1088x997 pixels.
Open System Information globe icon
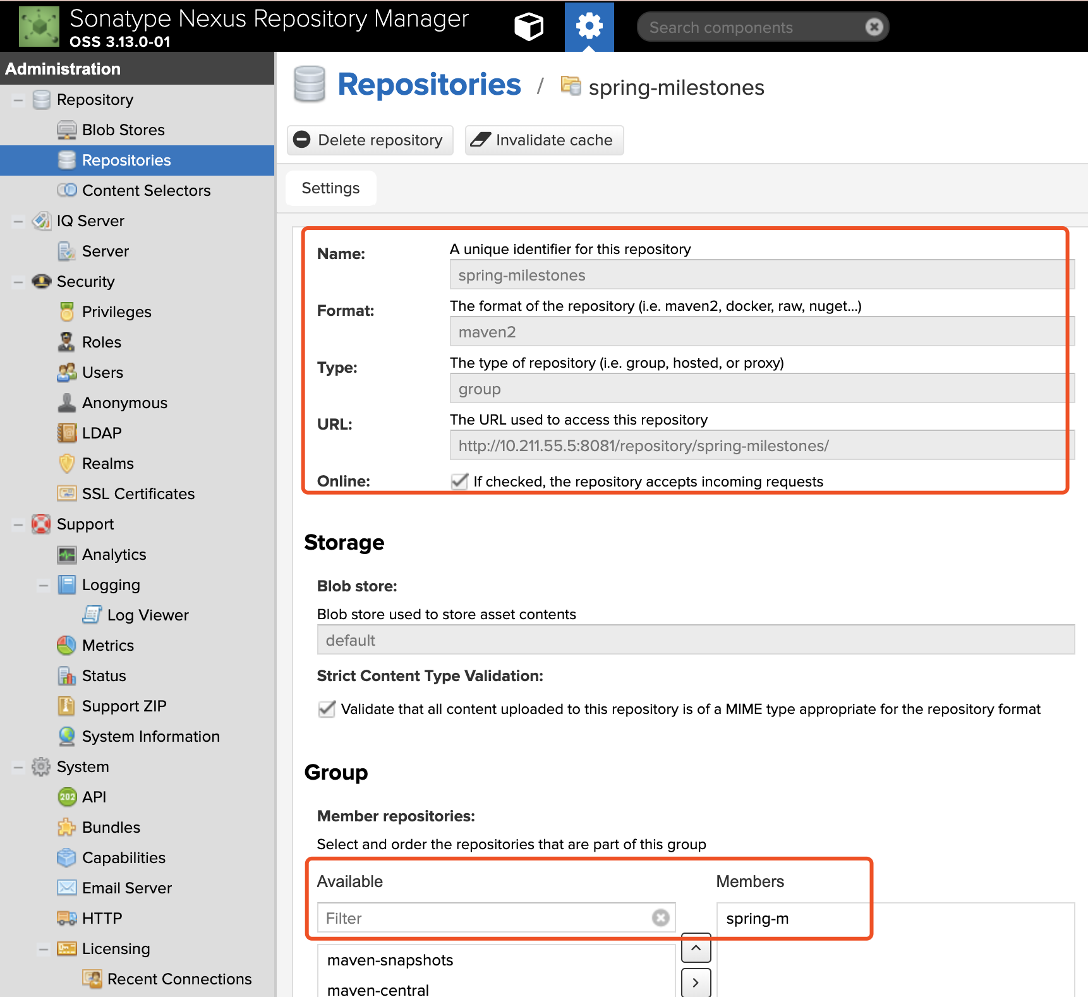click(67, 736)
